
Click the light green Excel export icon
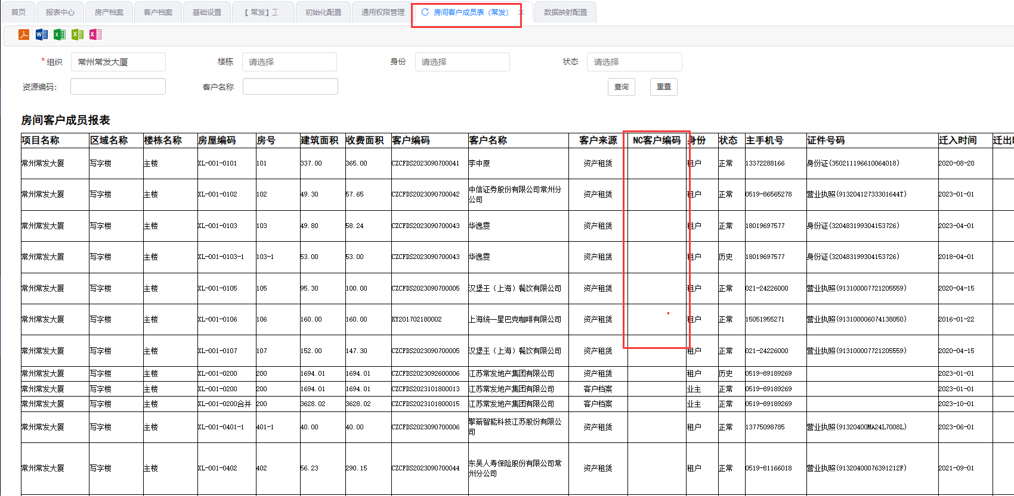[78, 35]
